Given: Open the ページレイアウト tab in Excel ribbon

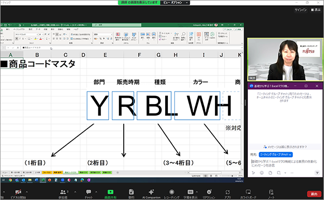Looking at the screenshot, I should pos(19,30).
